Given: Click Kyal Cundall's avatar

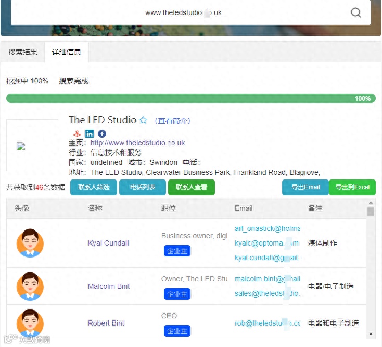Looking at the screenshot, I should 30,243.
